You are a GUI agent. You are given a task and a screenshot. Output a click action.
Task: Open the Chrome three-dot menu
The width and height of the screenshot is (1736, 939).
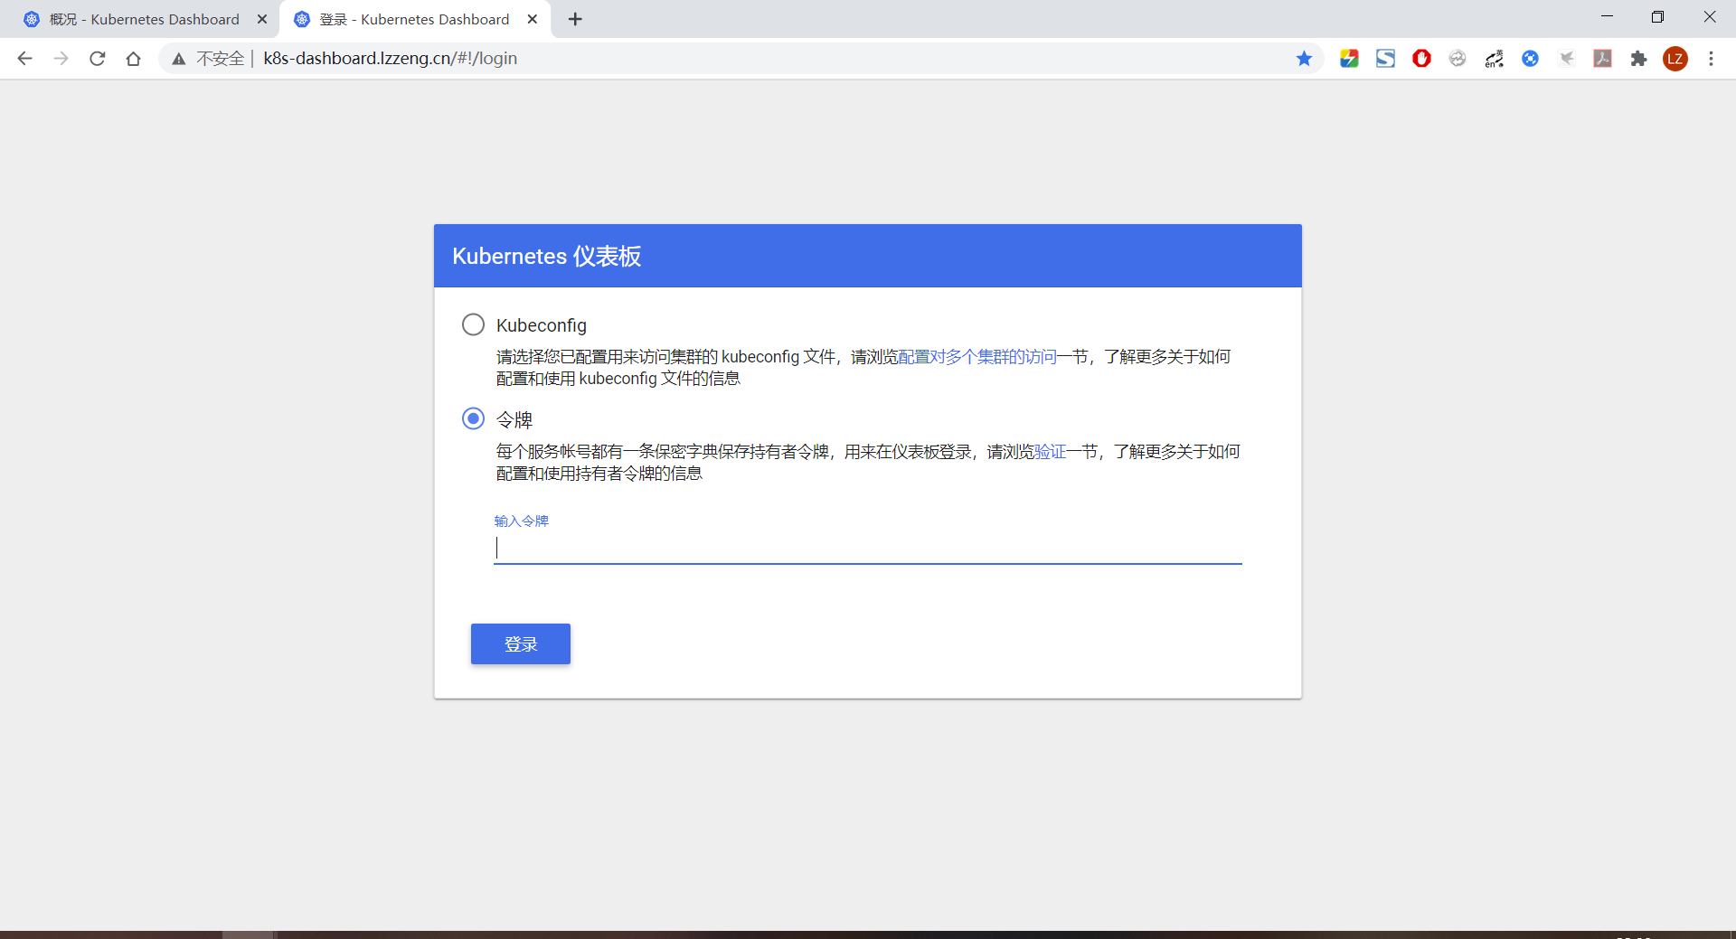point(1711,59)
